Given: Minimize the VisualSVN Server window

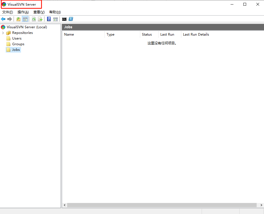Looking at the screenshot, I should click(232, 4).
